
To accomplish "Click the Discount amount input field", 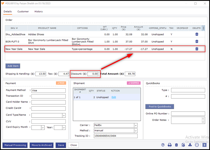I will click(x=93, y=74).
